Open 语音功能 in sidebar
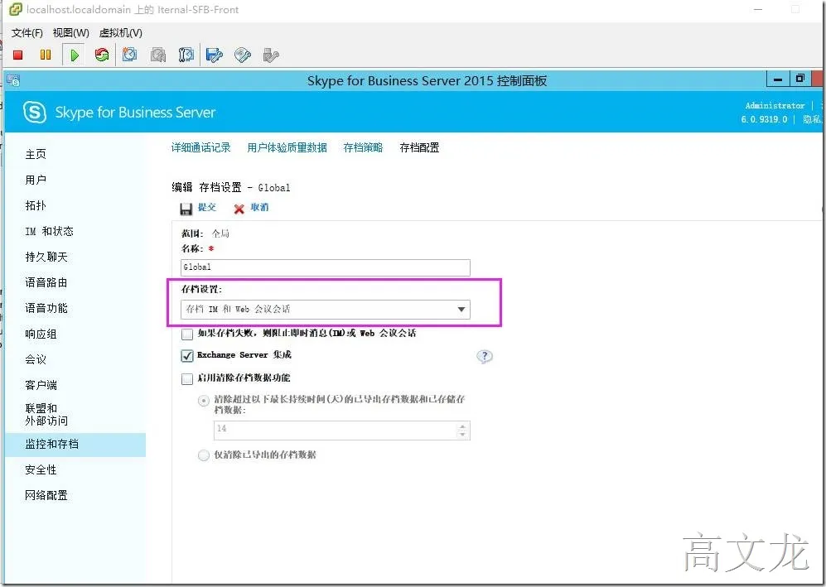The image size is (826, 587). pyautogui.click(x=46, y=308)
